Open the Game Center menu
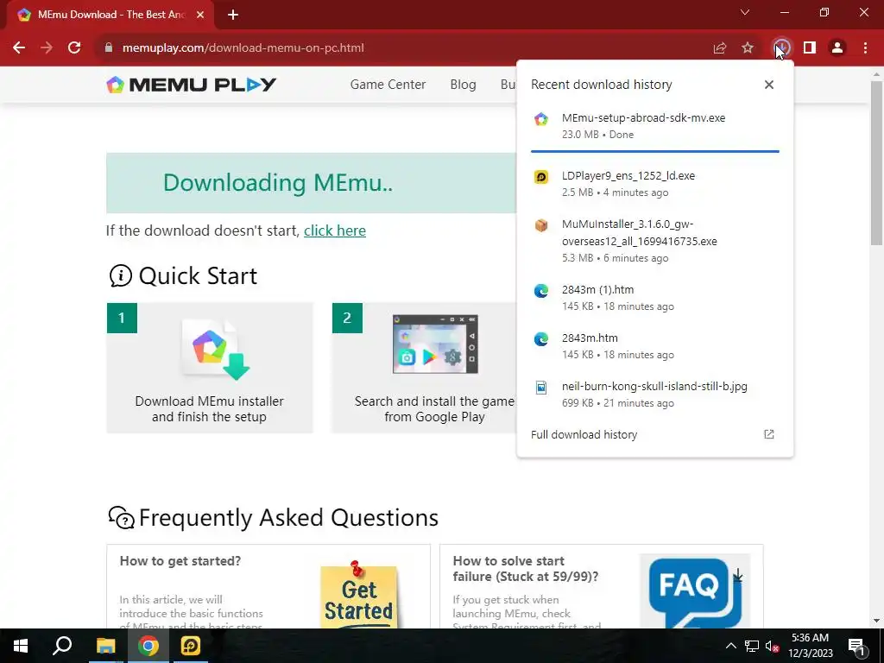Screen dimensions: 884x663 click(388, 85)
